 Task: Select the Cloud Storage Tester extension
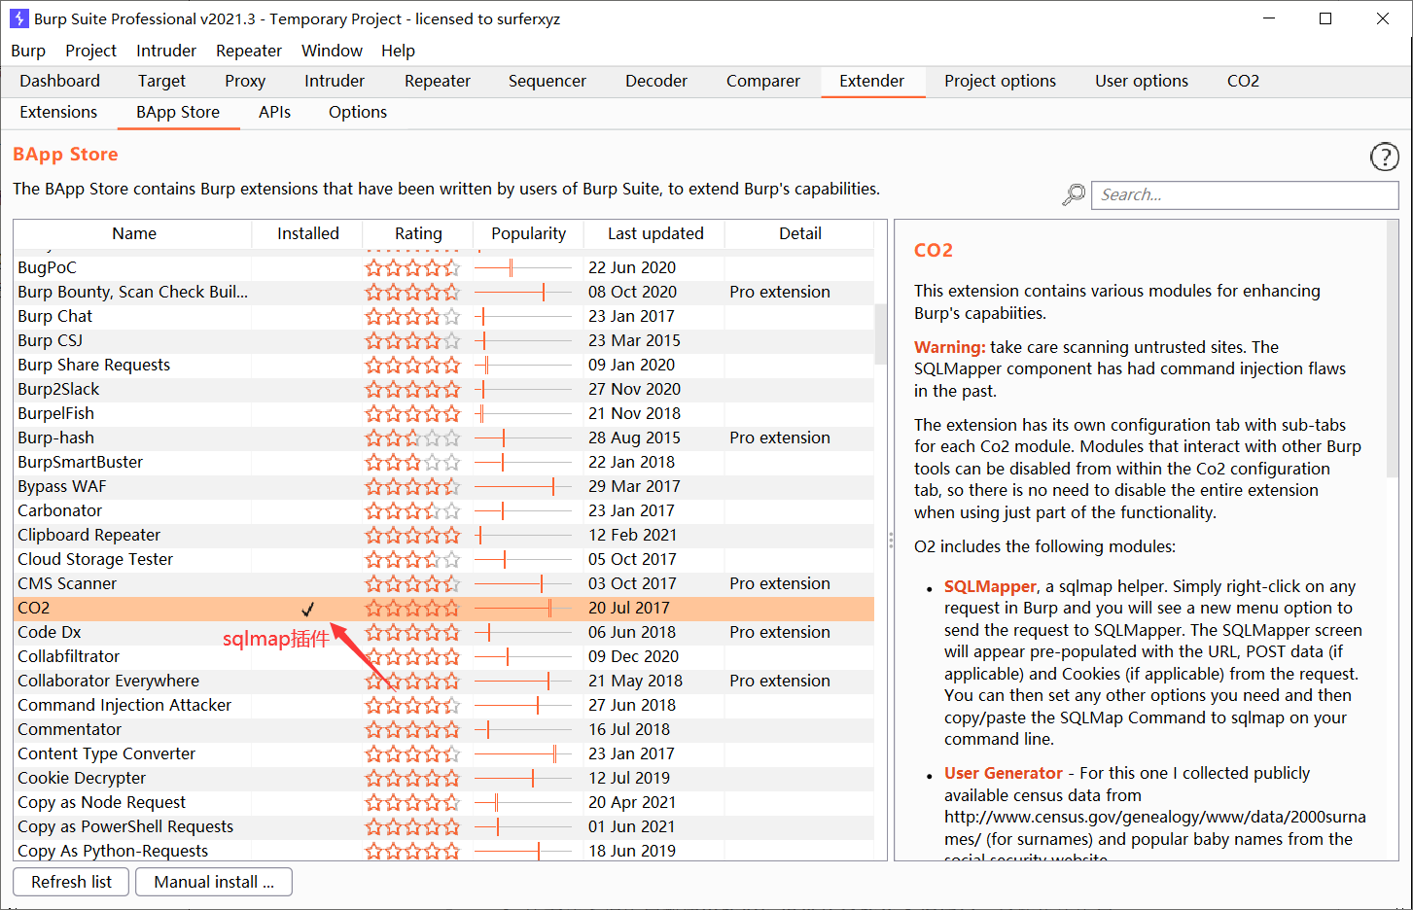tap(443, 559)
